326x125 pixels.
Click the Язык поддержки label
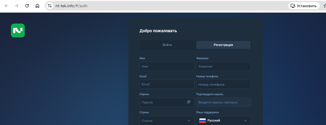208,113
